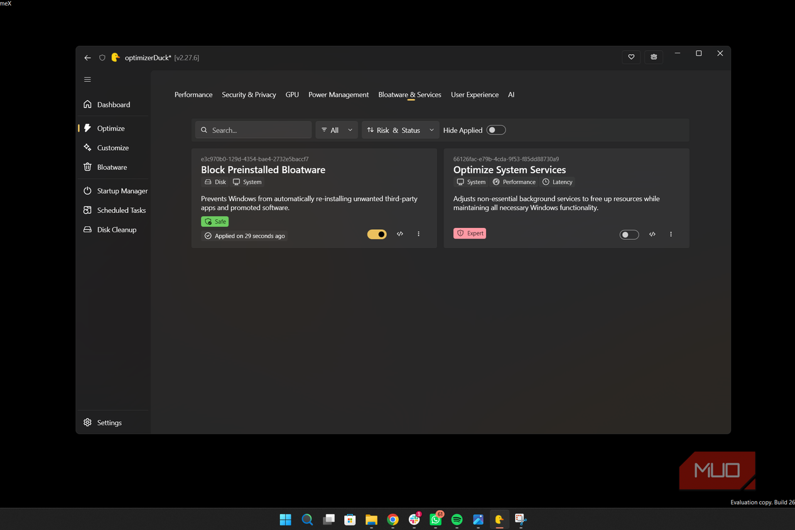
Task: Click System tag on Optimize System Services
Action: 471,182
